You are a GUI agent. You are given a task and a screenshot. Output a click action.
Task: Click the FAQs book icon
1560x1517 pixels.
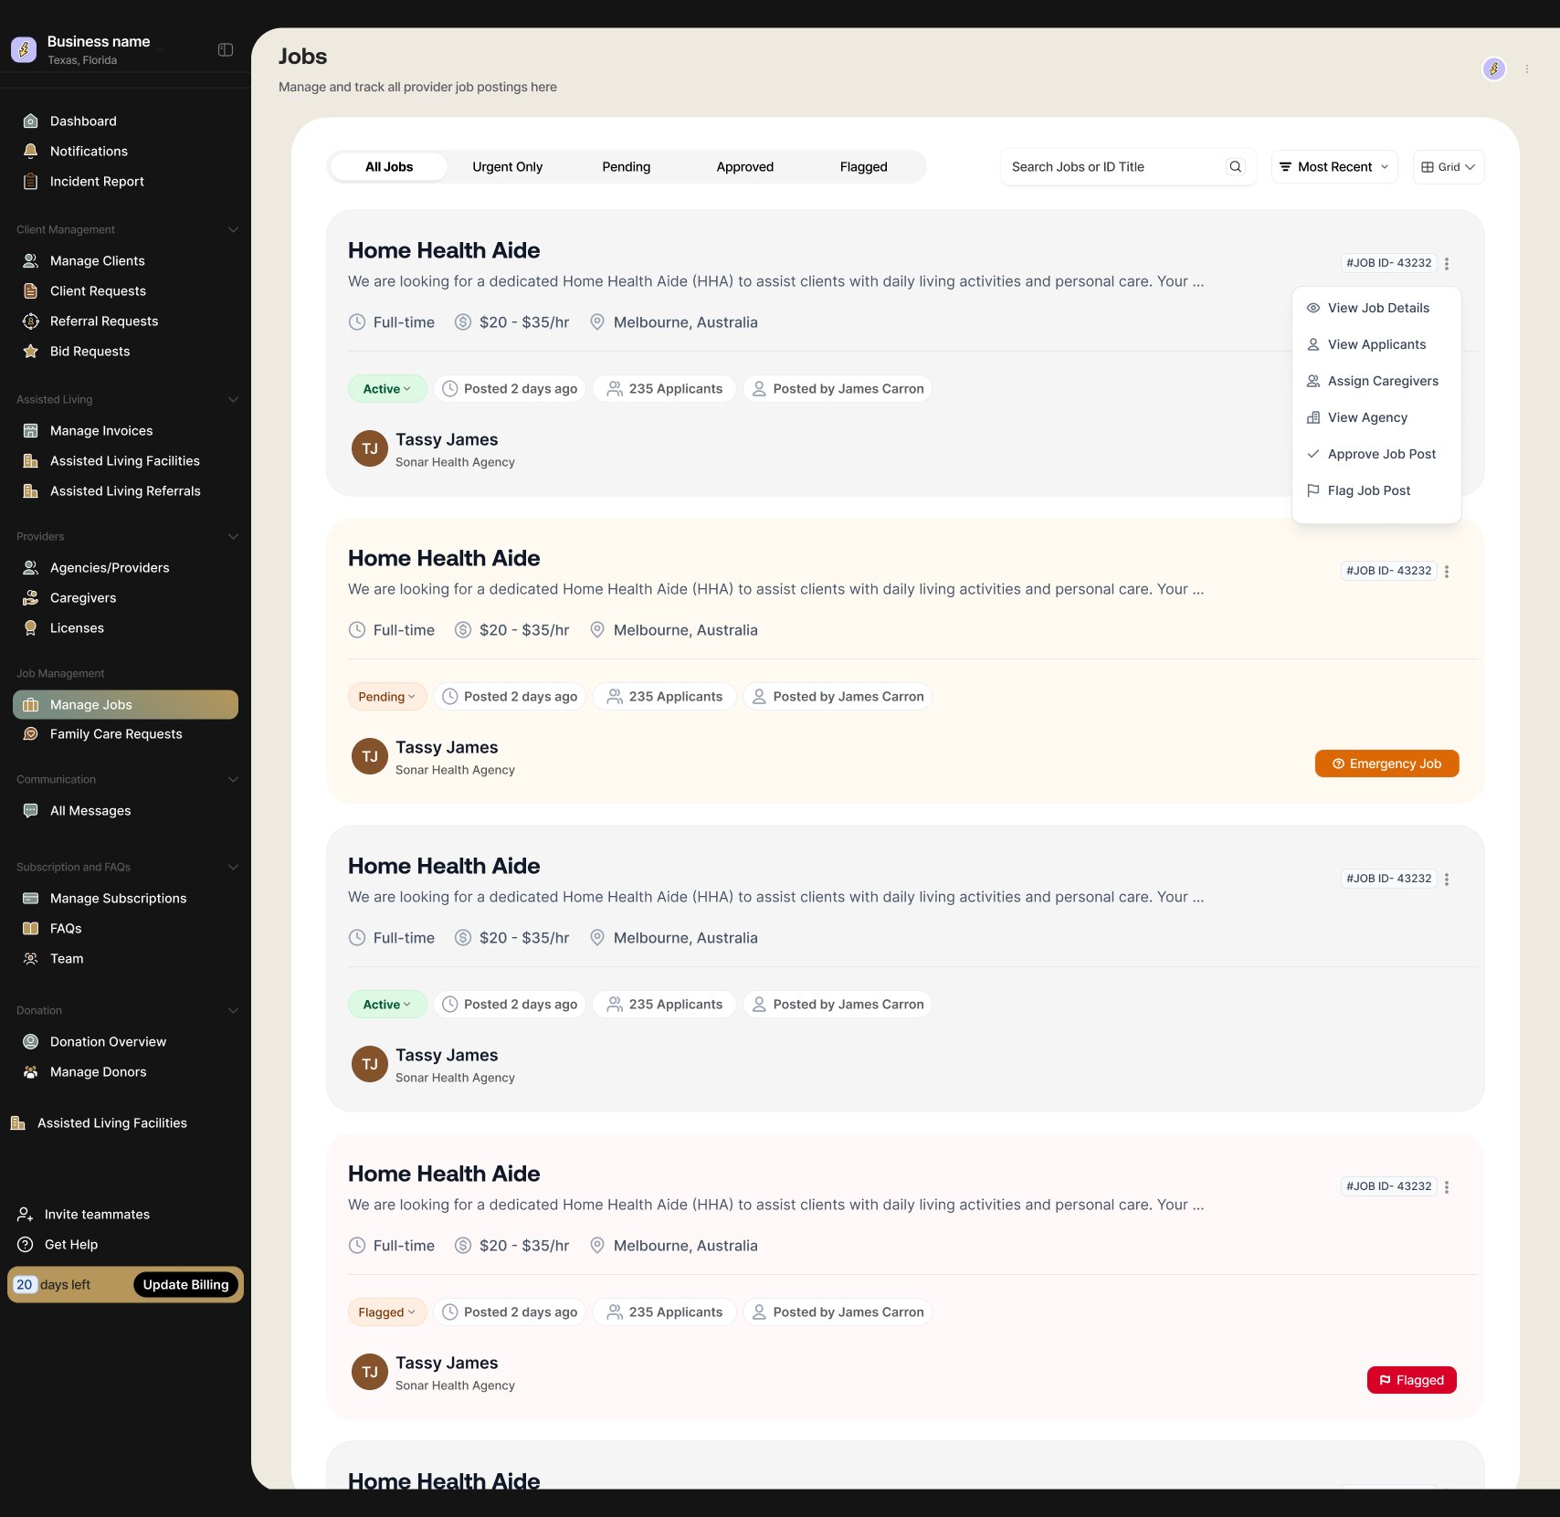(30, 929)
